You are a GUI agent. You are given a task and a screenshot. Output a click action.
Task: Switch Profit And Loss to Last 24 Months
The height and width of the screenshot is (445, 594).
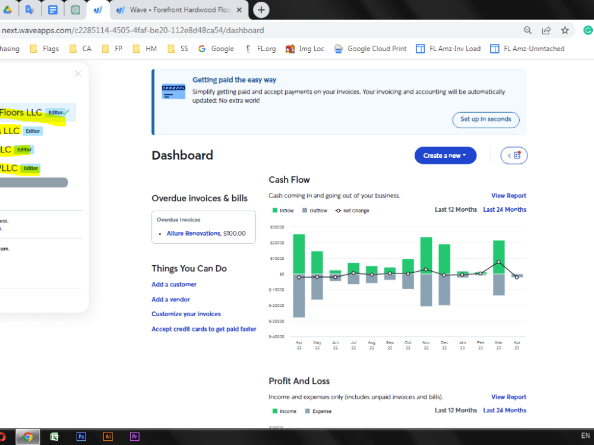[504, 410]
